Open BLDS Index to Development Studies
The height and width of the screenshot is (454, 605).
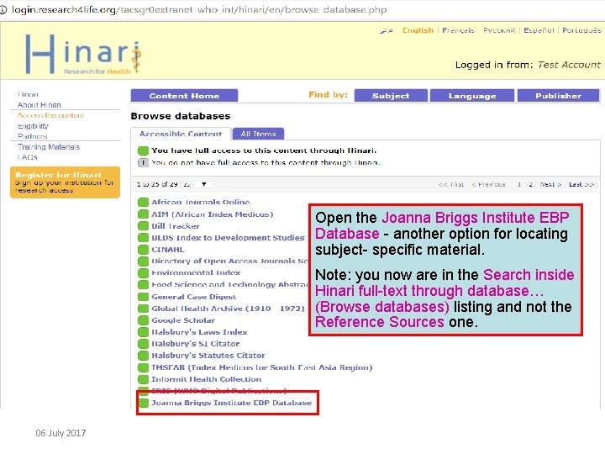[x=228, y=238]
